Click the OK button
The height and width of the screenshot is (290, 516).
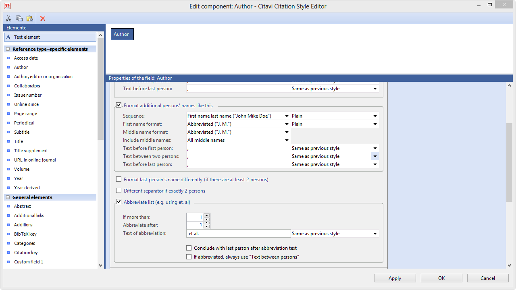(441, 278)
